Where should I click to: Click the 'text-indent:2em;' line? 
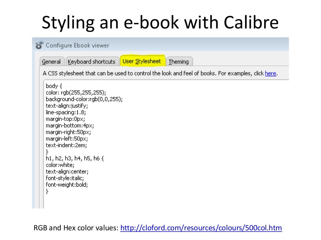pyautogui.click(x=66, y=145)
